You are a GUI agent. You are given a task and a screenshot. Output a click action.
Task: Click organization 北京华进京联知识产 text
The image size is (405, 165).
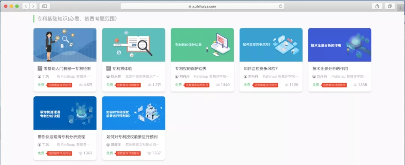click(142, 77)
